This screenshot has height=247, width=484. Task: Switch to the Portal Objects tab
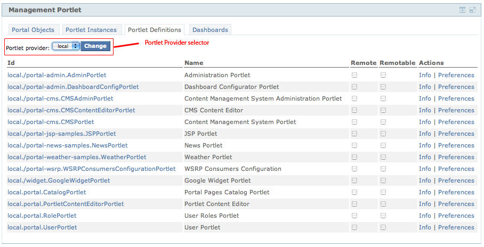pos(34,30)
